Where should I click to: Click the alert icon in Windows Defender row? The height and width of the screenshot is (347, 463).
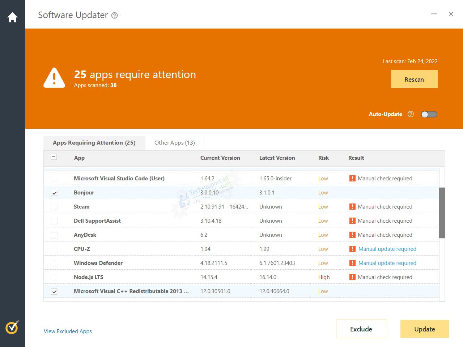tap(352, 263)
